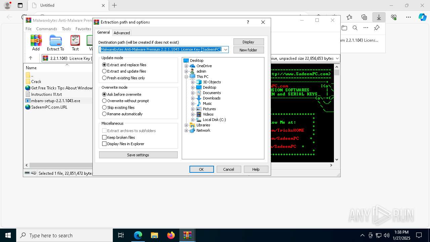Launch Firefox from taskbar
Screen dimensions: 430x242
tap(171, 235)
